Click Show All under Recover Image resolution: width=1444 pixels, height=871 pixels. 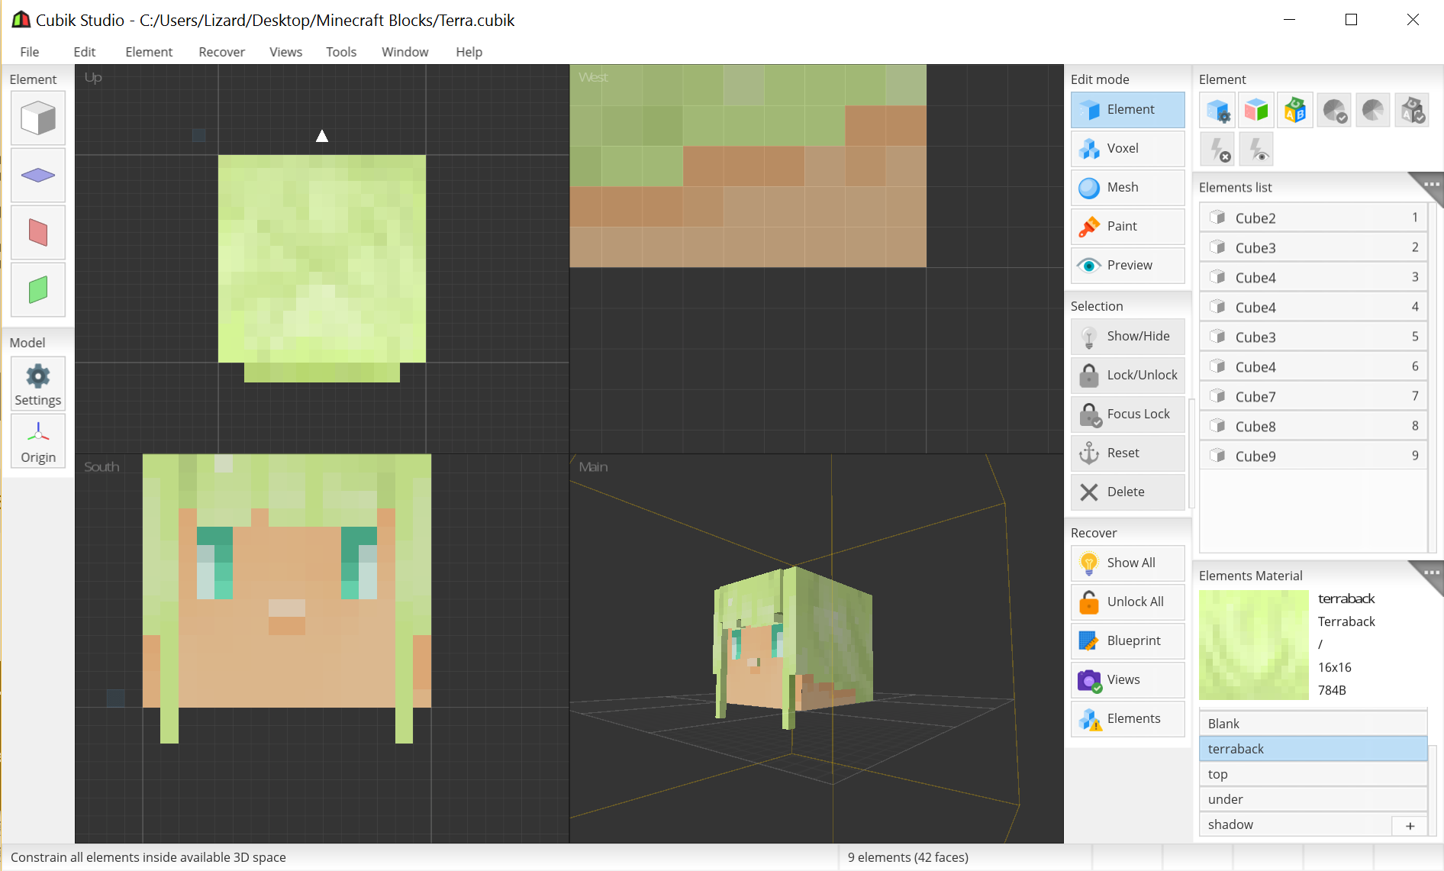pyautogui.click(x=1128, y=563)
